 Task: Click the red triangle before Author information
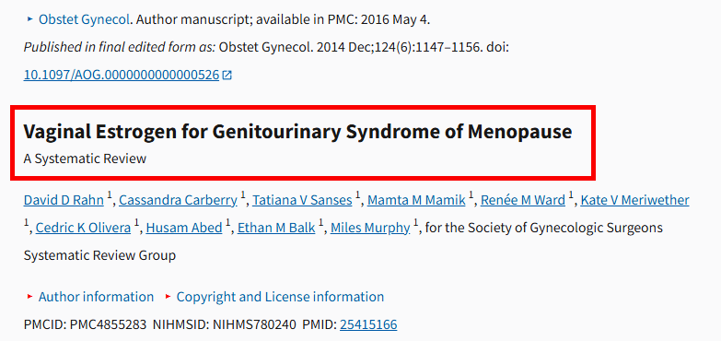(29, 297)
